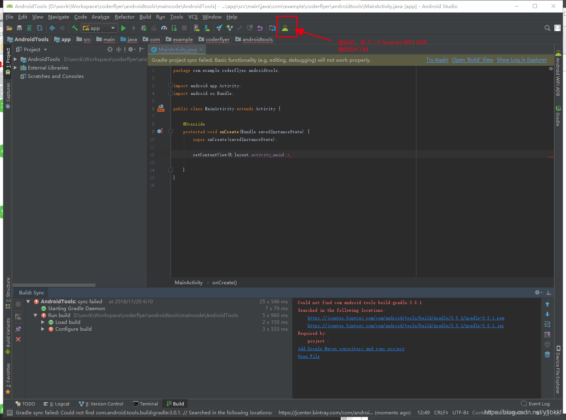Image resolution: width=566 pixels, height=420 pixels.
Task: Toggle the inspections eye icon in the editor
Action: point(551,69)
